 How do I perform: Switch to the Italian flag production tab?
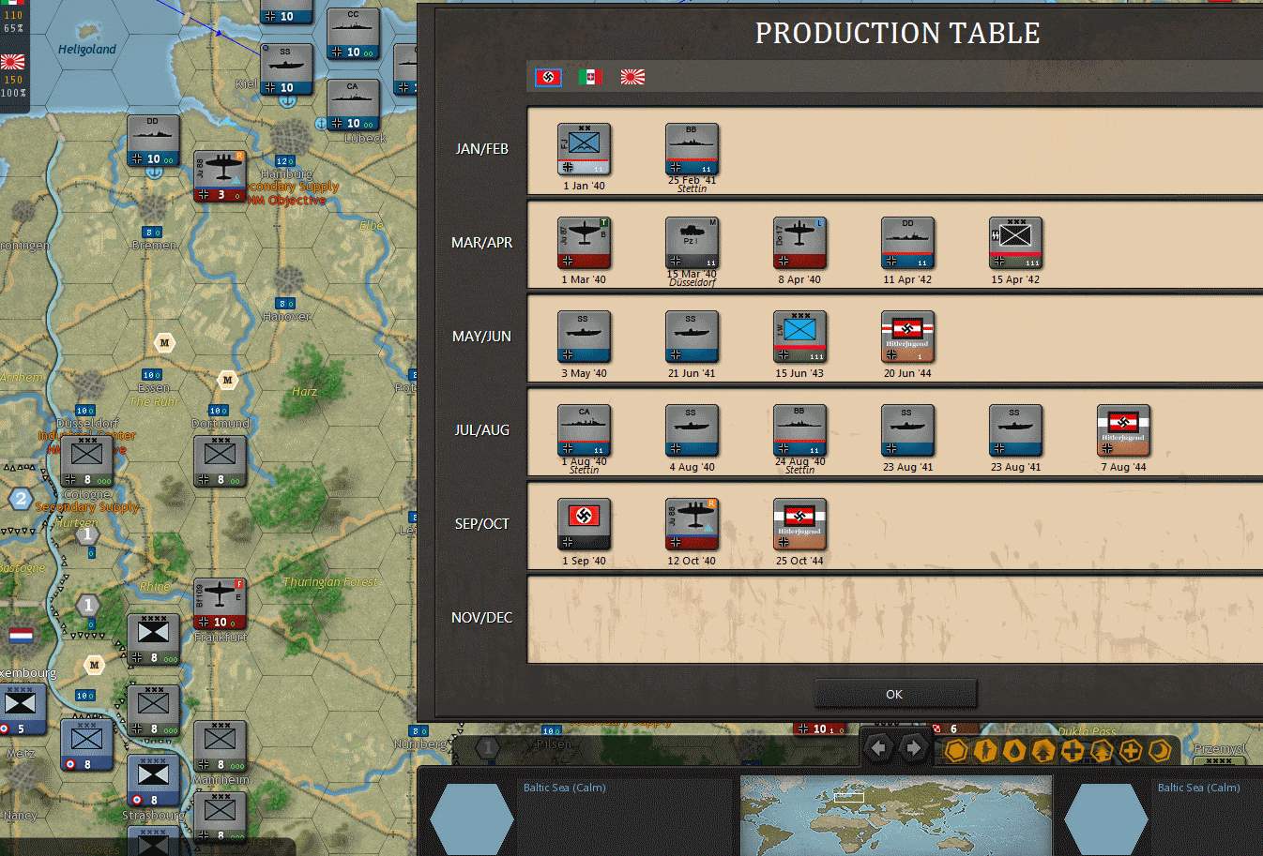pos(589,77)
